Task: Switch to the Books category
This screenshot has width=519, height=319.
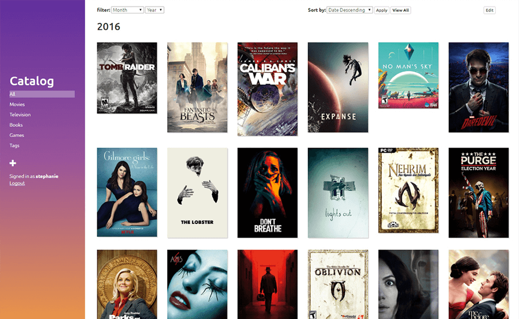Action: point(16,125)
